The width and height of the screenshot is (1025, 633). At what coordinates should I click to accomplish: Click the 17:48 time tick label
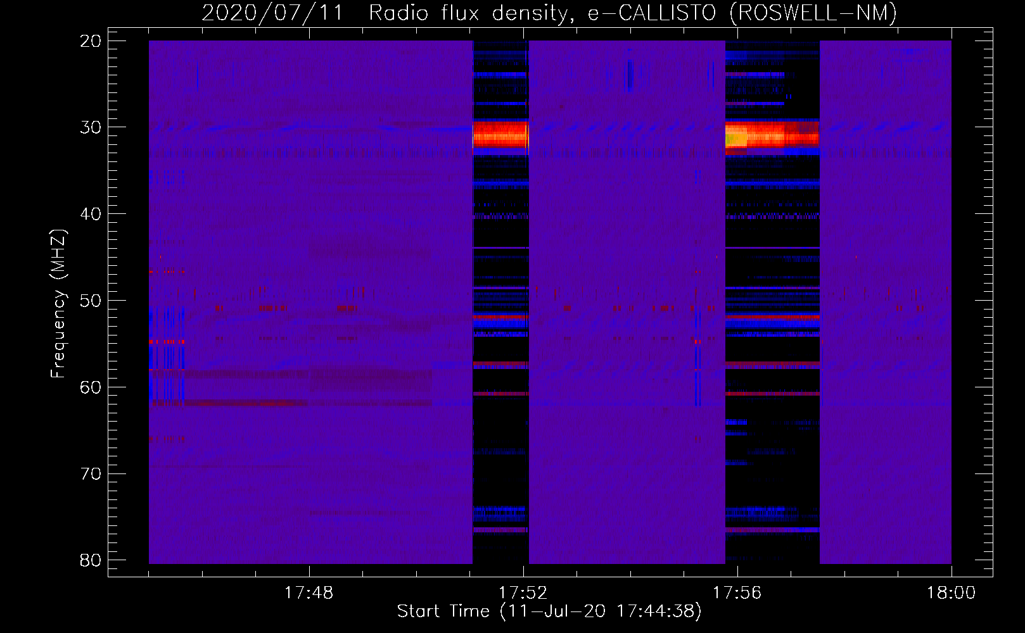tap(309, 593)
